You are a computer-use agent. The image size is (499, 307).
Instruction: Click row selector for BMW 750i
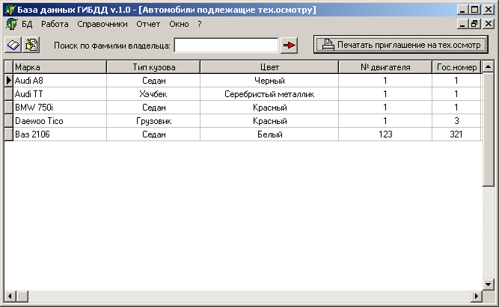8,108
